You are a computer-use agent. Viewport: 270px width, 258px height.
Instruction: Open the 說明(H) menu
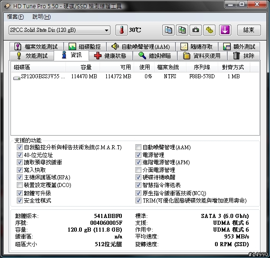pos(41,17)
